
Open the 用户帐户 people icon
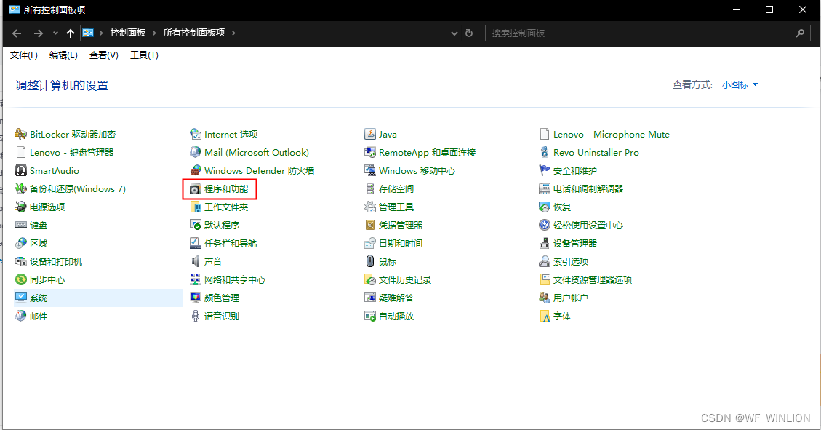click(x=545, y=298)
